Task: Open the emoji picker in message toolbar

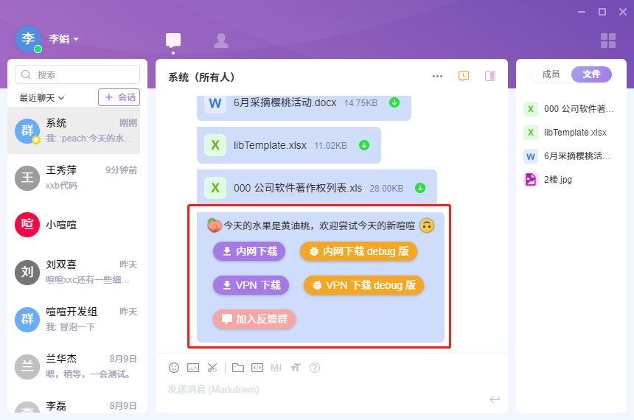Action: point(174,367)
